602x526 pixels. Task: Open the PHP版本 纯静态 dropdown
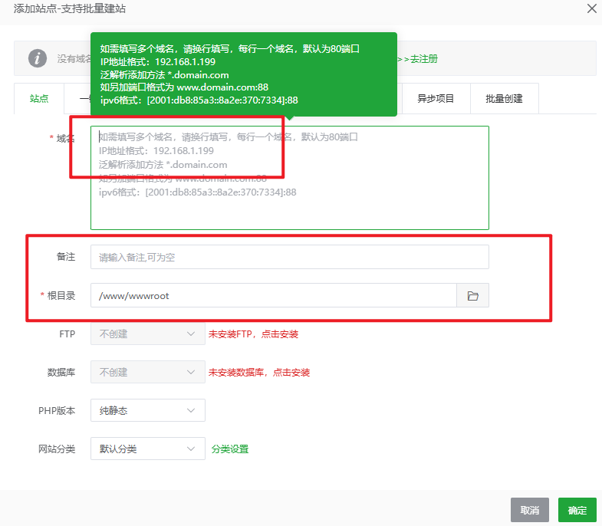(148, 410)
